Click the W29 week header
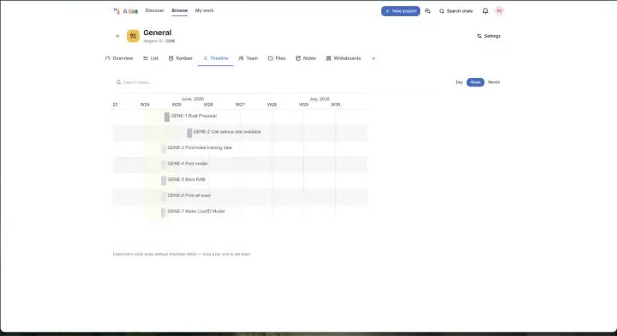617x336 pixels. [x=303, y=105]
